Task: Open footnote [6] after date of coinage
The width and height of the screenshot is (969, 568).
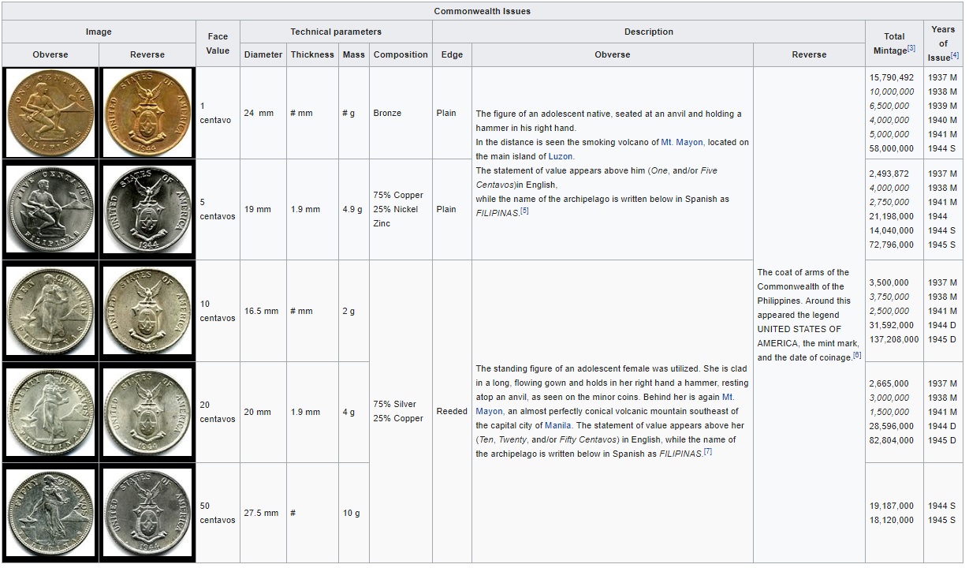Action: [857, 355]
